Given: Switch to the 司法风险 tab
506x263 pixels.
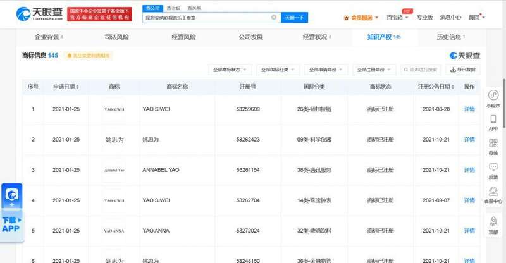Looking at the screenshot, I should click(116, 37).
